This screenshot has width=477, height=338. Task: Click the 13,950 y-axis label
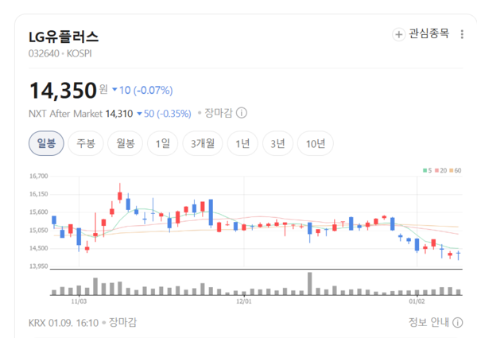[39, 266]
